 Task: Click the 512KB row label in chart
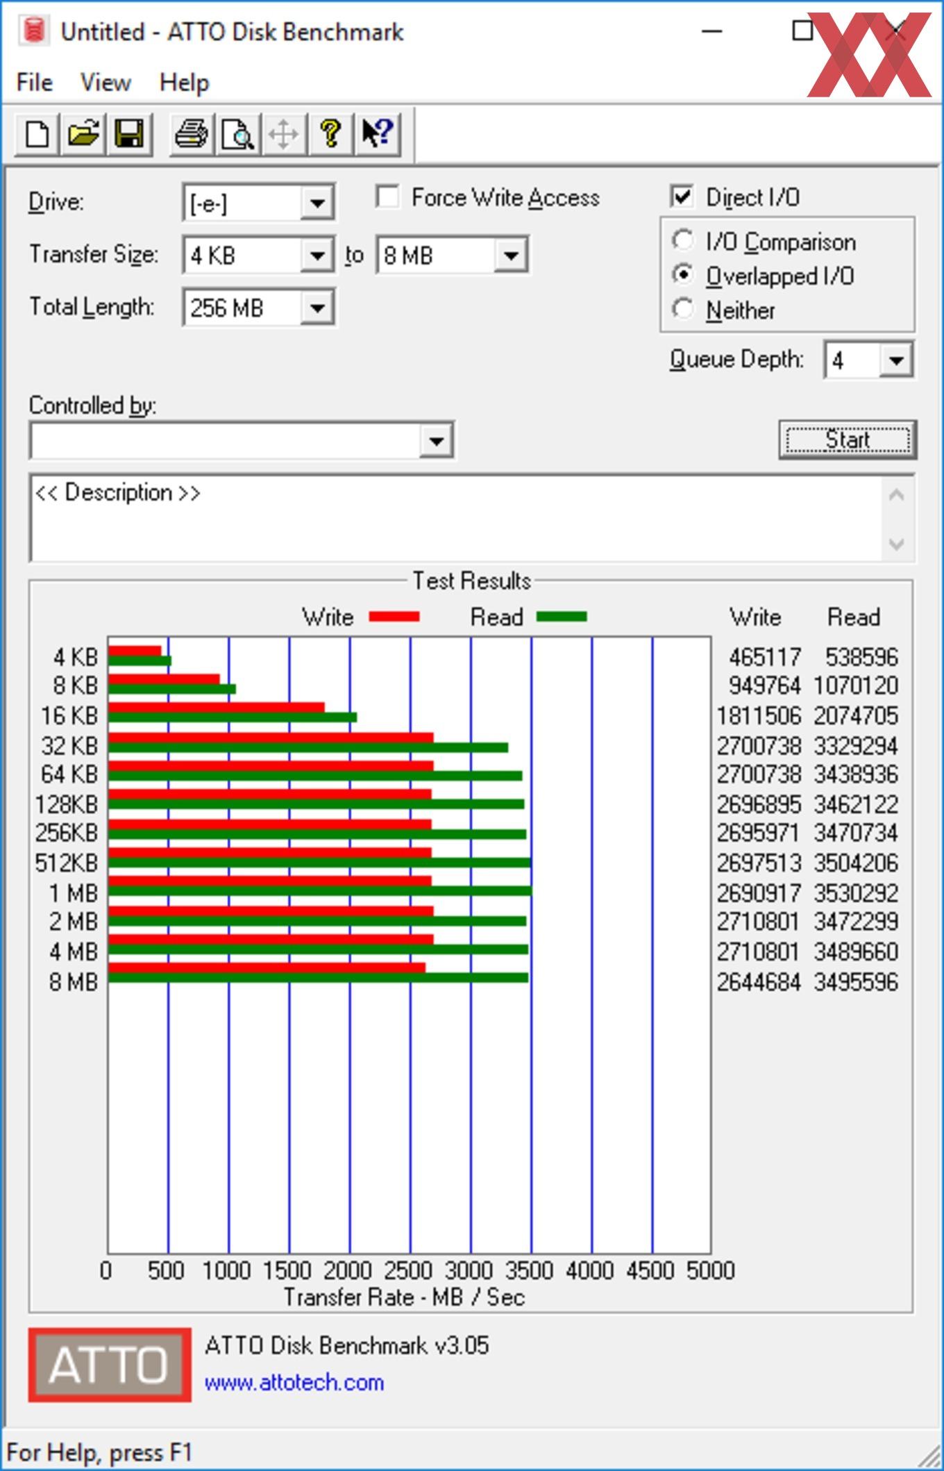67,863
